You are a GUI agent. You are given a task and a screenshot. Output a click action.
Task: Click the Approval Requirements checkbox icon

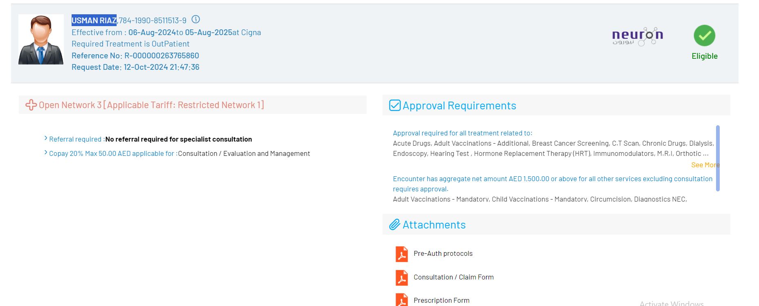(394, 106)
